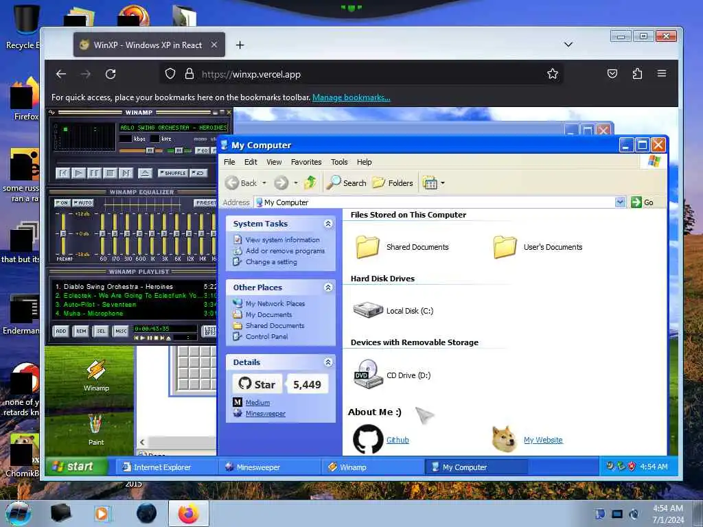
Task: Click the 60 Hz equalizer band handle
Action: pyautogui.click(x=103, y=233)
